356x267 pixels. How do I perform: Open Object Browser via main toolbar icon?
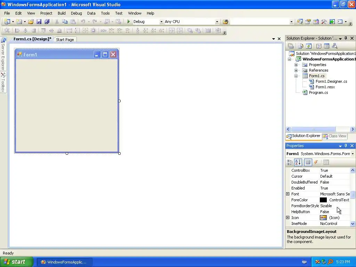[316, 22]
